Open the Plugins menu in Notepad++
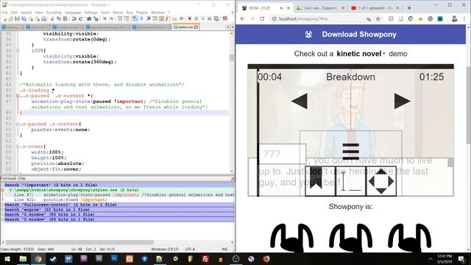The image size is (471, 265). (142, 13)
